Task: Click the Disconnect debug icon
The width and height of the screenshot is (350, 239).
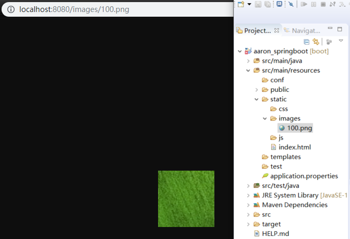Action: 333,4
